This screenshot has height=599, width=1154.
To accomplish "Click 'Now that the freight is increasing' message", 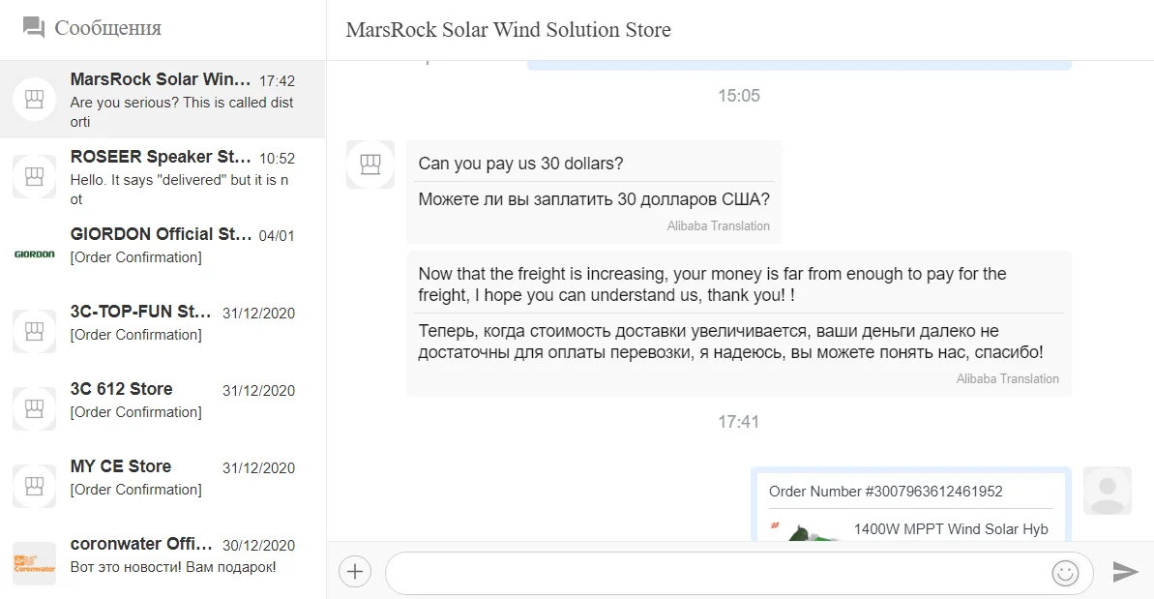I will (x=712, y=285).
